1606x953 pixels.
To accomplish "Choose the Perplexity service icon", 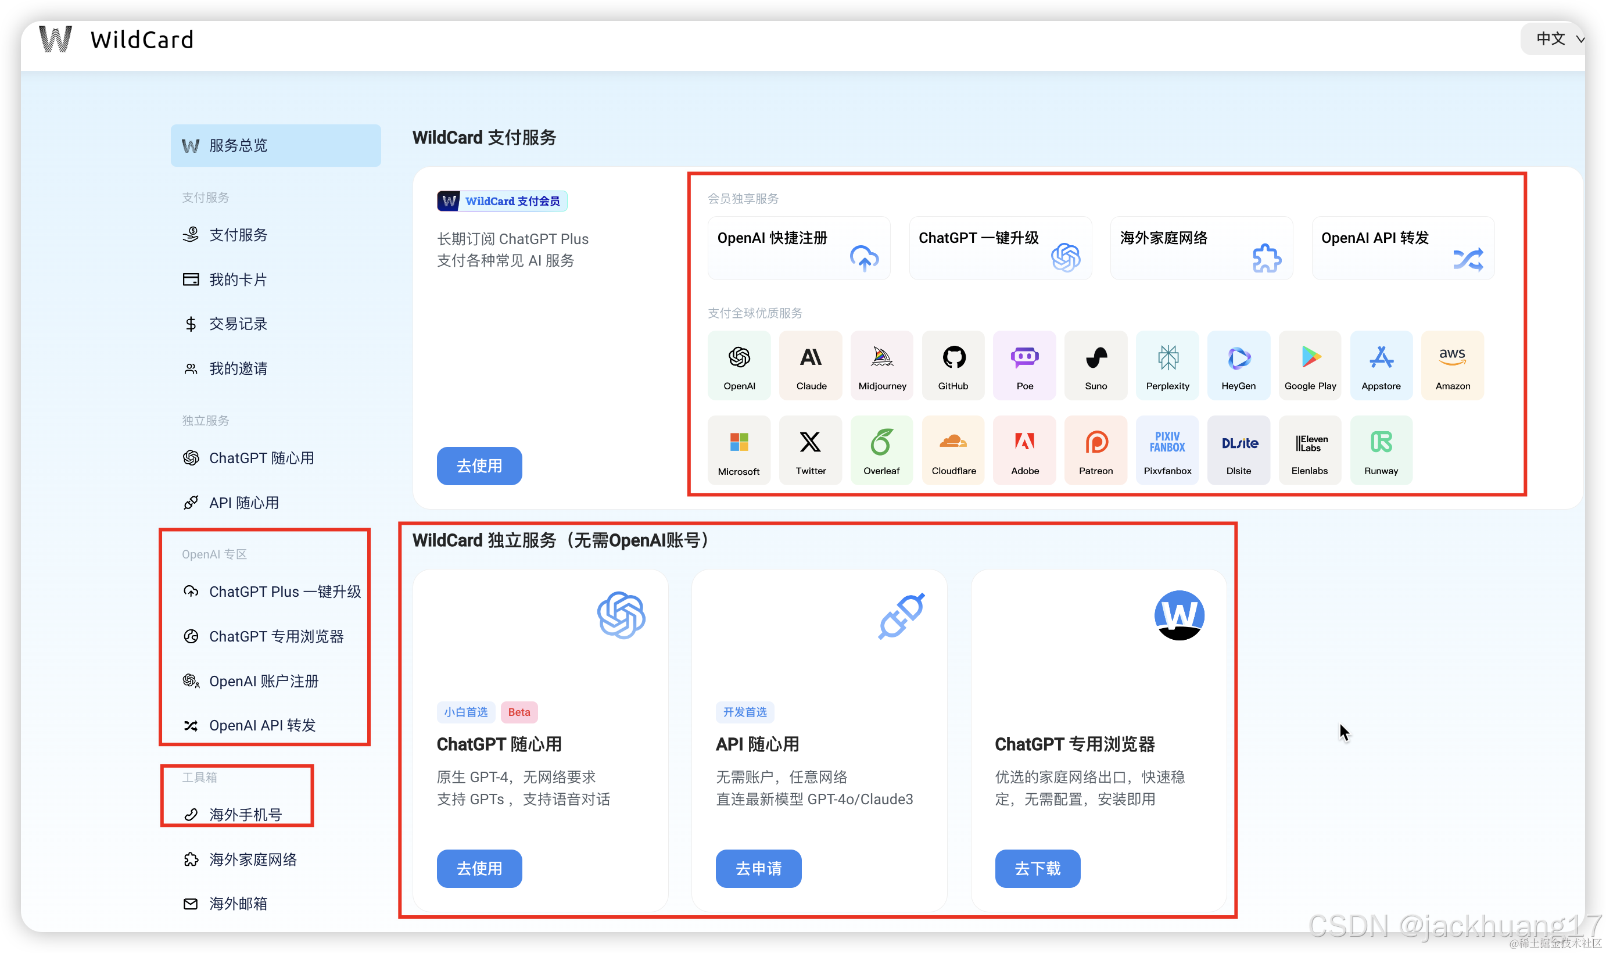I will pyautogui.click(x=1167, y=366).
